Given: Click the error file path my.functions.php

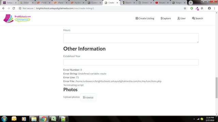Looking at the screenshot, I should pos(118,81).
